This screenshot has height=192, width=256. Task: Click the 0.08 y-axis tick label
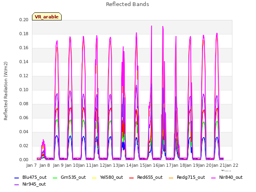tap(24, 104)
